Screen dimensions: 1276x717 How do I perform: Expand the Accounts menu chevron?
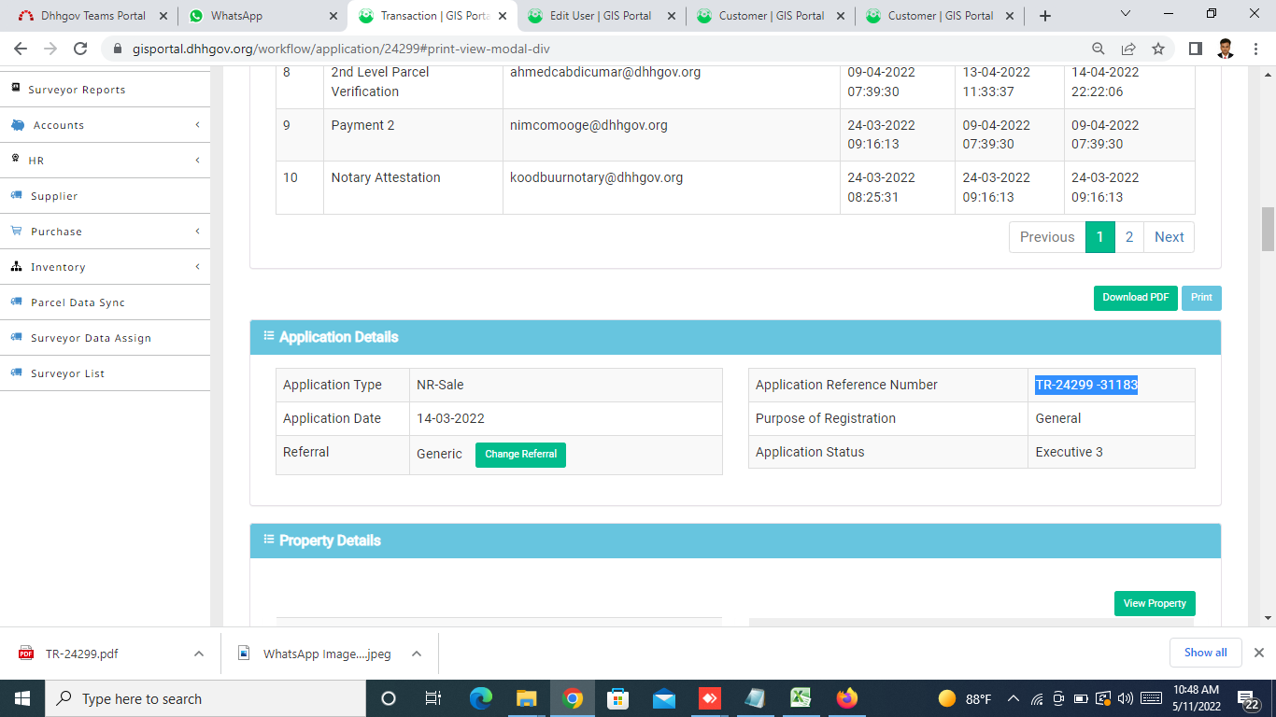(197, 124)
